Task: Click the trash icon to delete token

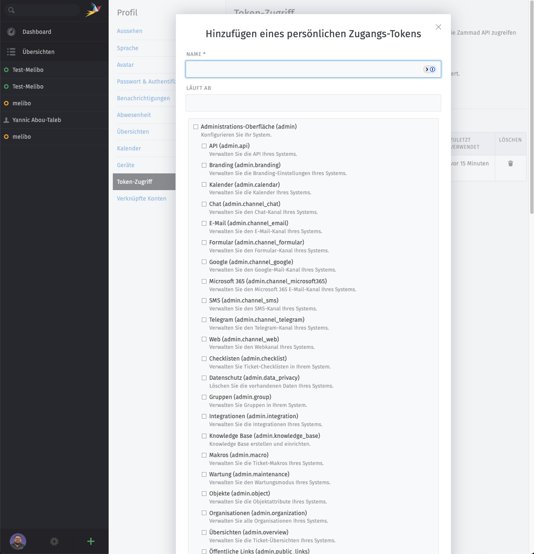Action: click(x=510, y=164)
